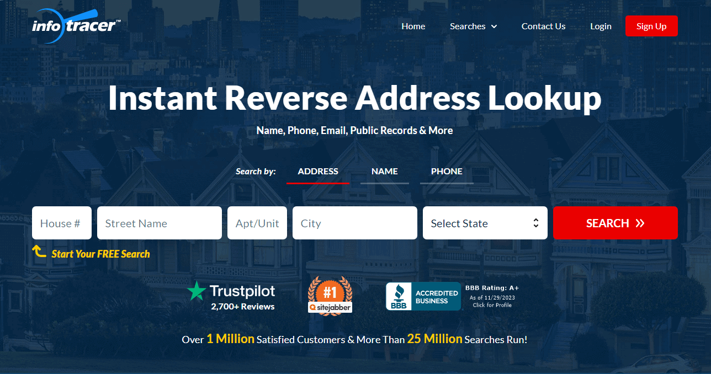Viewport: 711px width, 374px height.
Task: Click the SEARCH button
Action: point(615,223)
